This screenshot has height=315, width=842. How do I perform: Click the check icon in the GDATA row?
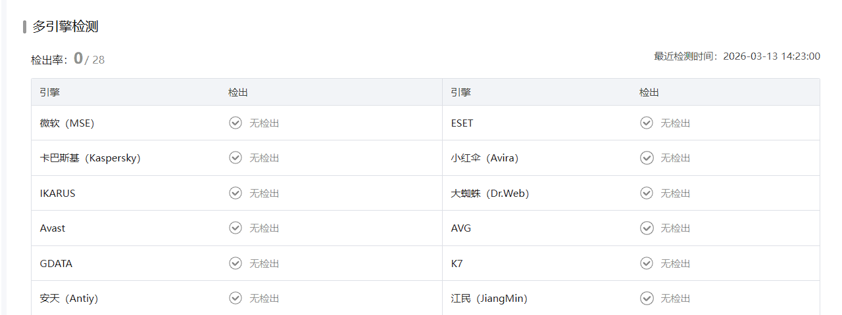(235, 263)
